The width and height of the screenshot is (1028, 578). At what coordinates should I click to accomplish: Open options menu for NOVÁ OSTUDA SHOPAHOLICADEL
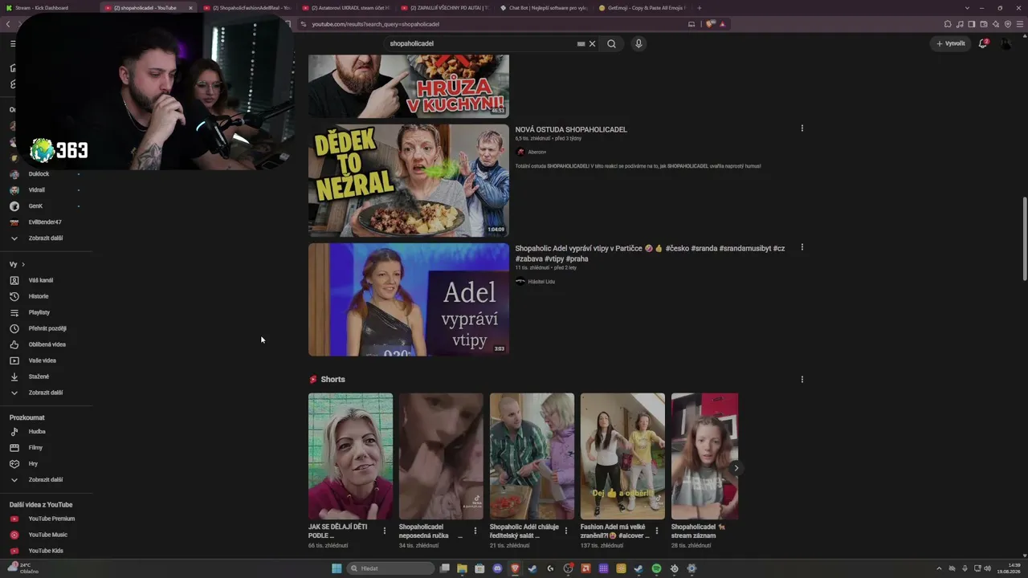coord(802,128)
